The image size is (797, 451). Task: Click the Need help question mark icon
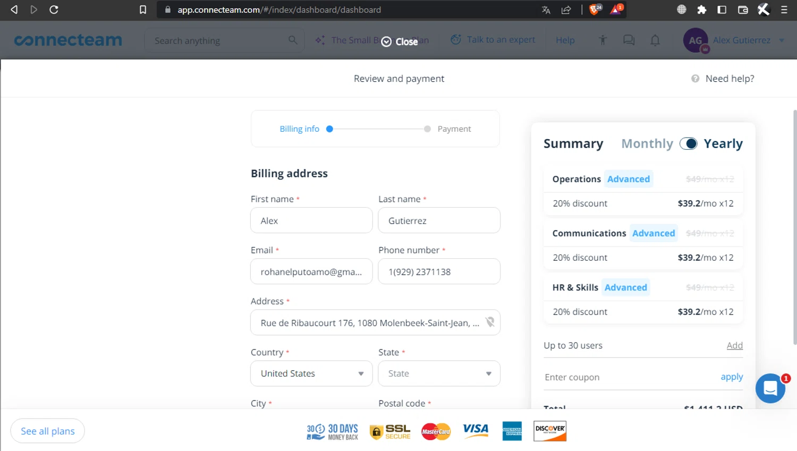point(695,79)
